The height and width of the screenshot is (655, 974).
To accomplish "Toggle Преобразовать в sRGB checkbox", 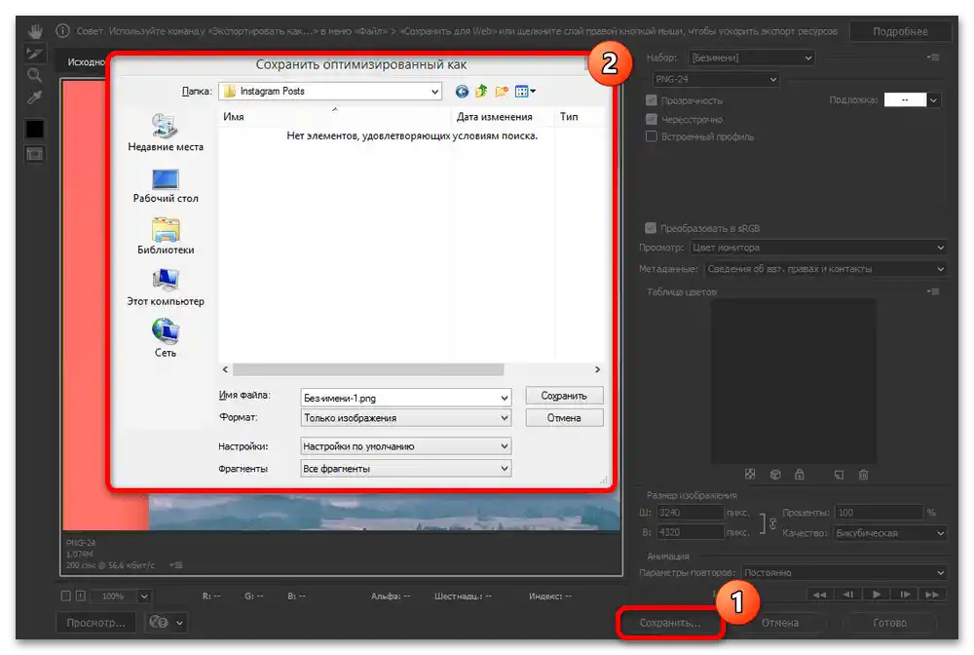I will 651,228.
